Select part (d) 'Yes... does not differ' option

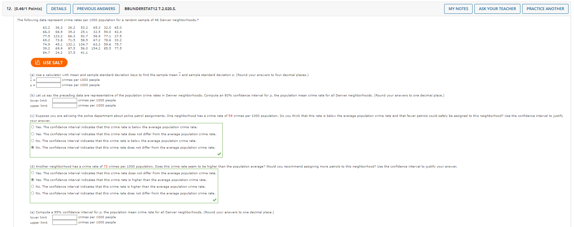(33, 173)
